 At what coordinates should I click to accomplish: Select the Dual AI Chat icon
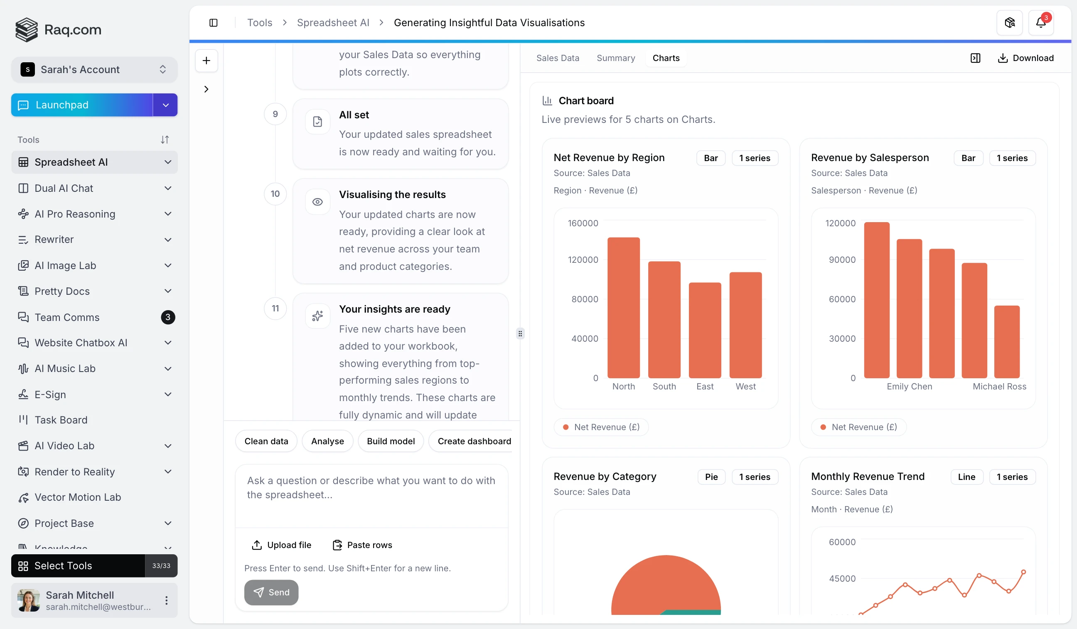pyautogui.click(x=24, y=188)
